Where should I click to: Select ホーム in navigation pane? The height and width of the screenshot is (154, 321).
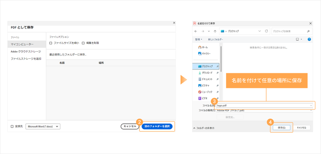click(203, 47)
